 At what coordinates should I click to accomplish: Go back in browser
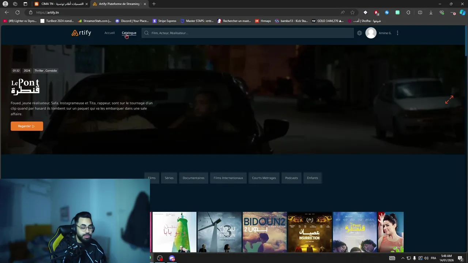point(7,12)
